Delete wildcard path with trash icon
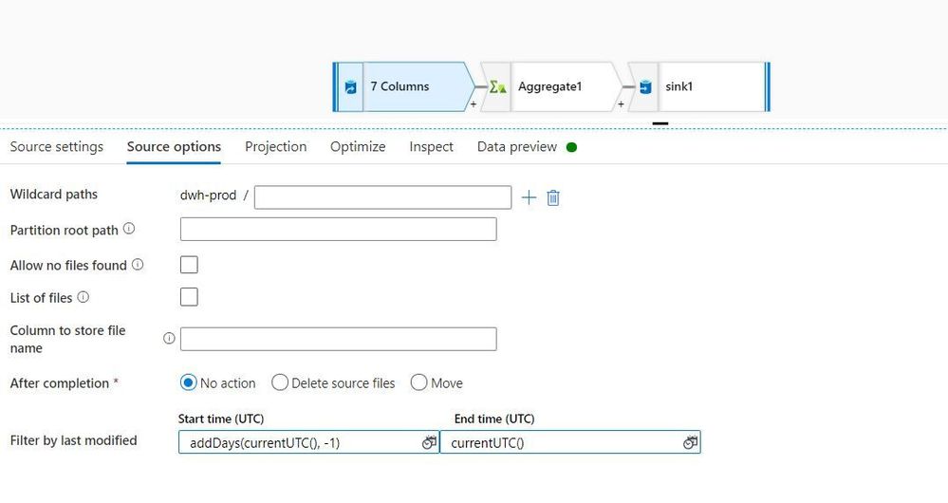Screen dimensions: 948x503 [552, 197]
